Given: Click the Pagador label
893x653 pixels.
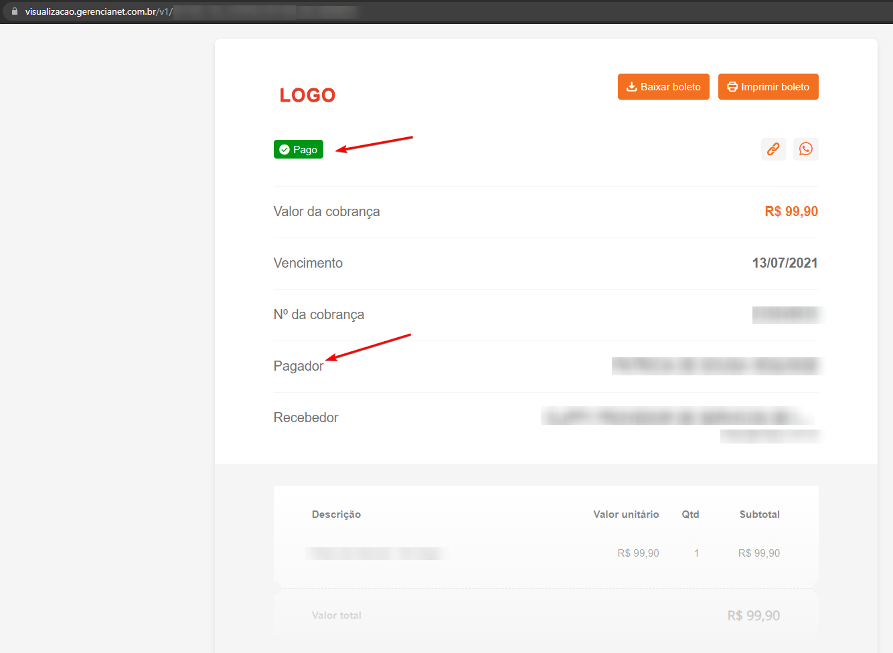Looking at the screenshot, I should (299, 366).
